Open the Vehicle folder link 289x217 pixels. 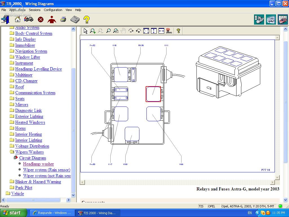click(x=17, y=193)
